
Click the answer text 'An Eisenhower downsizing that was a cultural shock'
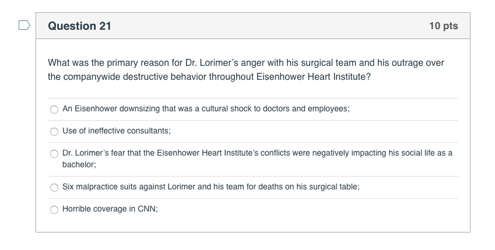coord(205,109)
